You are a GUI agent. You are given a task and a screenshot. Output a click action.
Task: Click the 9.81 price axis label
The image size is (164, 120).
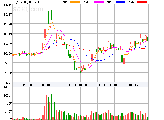8,63
